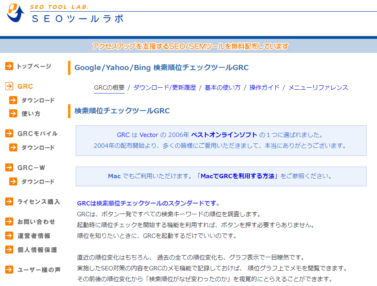
Task: Open the 操作ガイド link
Action: click(x=264, y=88)
